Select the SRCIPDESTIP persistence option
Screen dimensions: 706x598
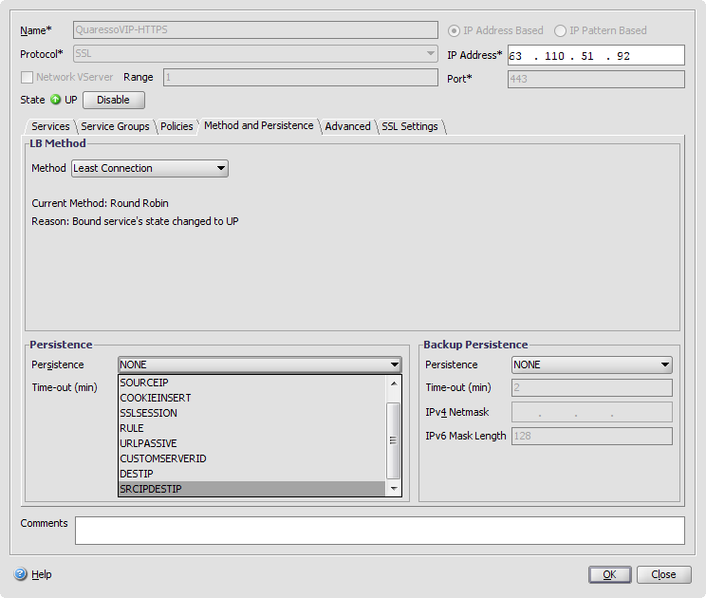tap(150, 489)
